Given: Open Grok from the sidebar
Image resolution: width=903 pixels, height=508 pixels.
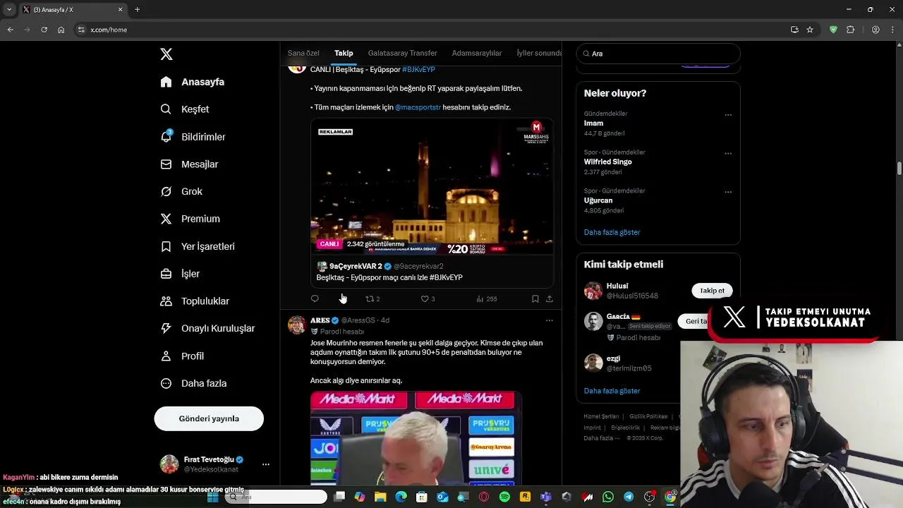Looking at the screenshot, I should 181,192.
